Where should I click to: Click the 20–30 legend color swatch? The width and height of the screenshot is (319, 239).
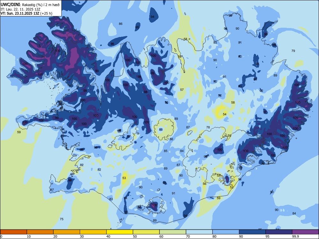67,232
